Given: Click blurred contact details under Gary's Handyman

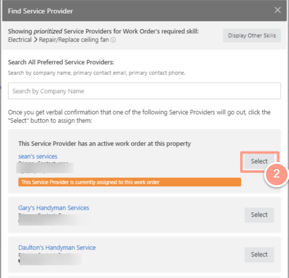Looking at the screenshot, I should tap(54, 220).
